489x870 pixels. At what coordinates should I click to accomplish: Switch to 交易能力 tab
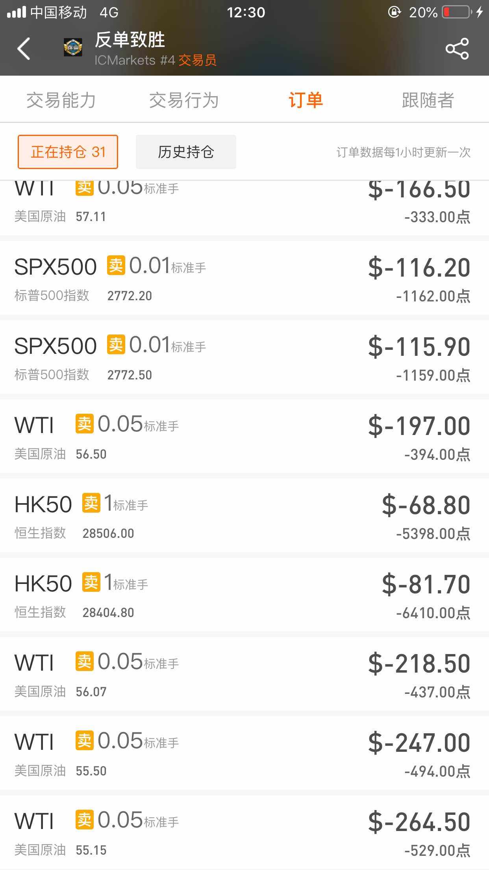(61, 100)
